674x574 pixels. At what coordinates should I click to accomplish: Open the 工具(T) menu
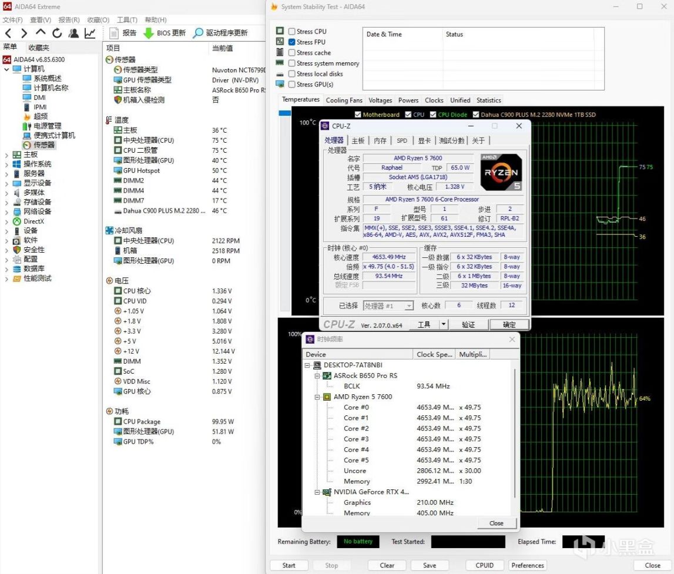pos(127,20)
